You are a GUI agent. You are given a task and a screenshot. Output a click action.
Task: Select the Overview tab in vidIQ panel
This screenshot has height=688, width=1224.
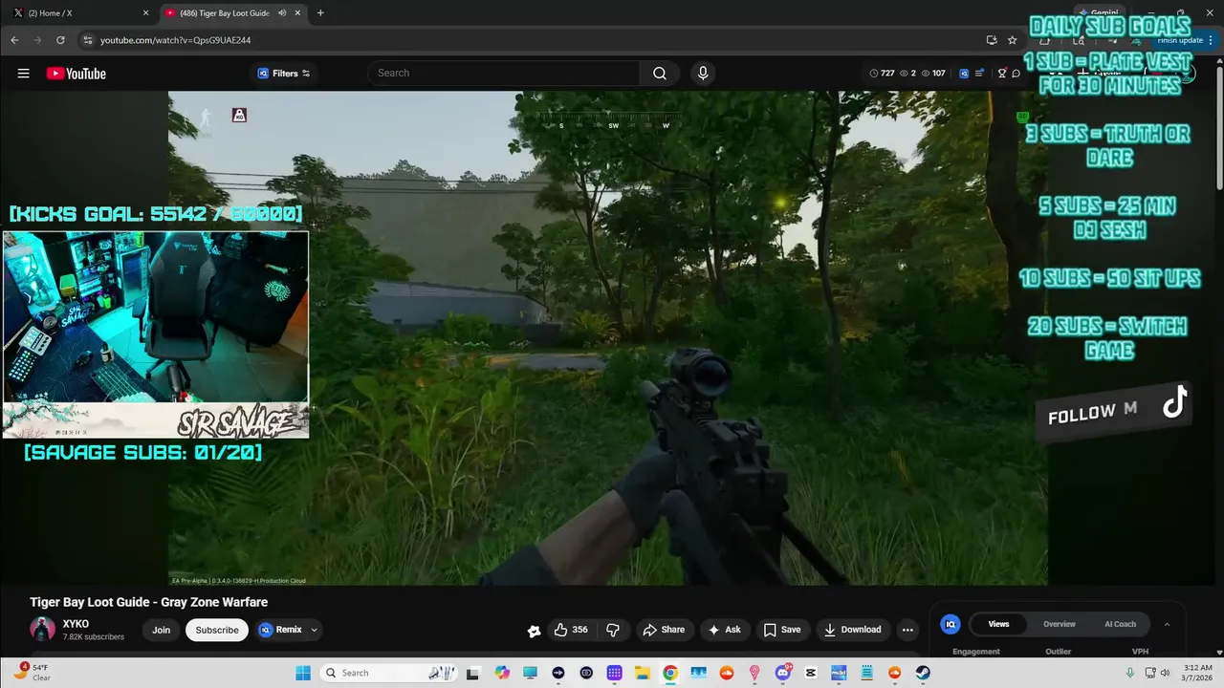pyautogui.click(x=1060, y=624)
